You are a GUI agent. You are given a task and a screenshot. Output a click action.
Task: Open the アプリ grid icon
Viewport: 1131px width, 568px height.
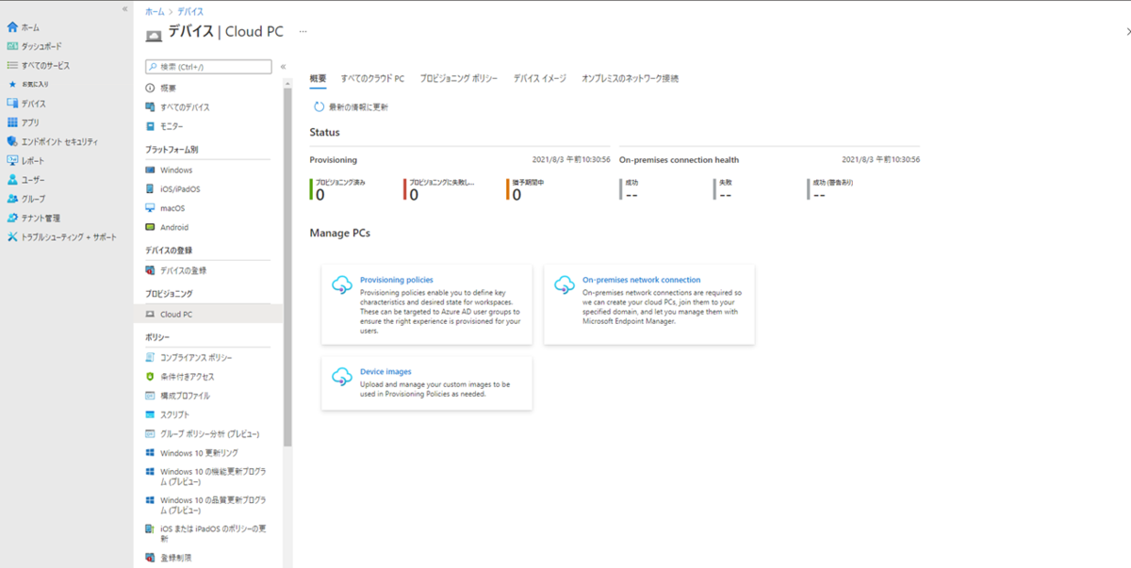tap(12, 122)
